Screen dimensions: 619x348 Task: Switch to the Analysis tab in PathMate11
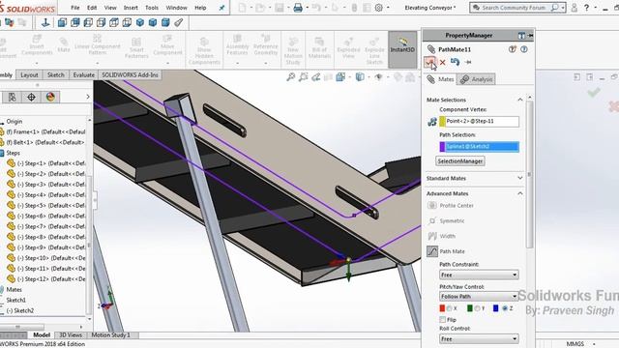tap(476, 79)
